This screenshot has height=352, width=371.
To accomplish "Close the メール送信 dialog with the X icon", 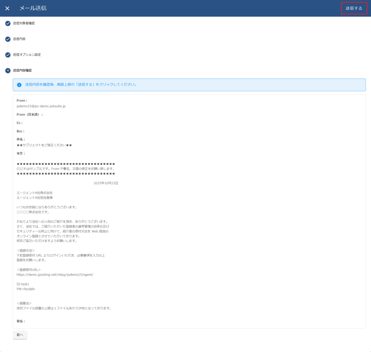I will [7, 8].
